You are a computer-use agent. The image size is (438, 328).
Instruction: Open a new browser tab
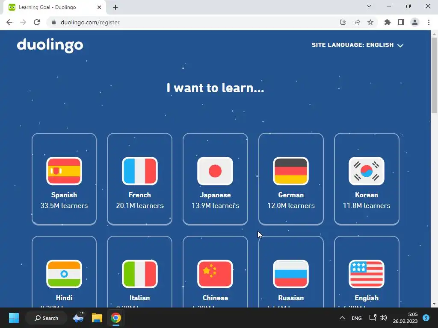coord(115,7)
